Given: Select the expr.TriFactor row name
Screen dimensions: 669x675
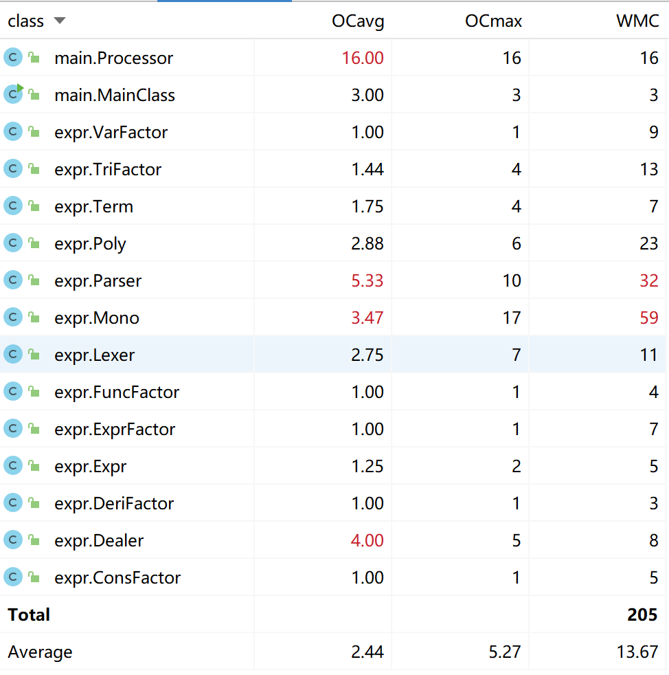Looking at the screenshot, I should [108, 170].
